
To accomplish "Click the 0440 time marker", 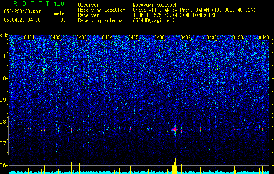I will pos(264,37).
